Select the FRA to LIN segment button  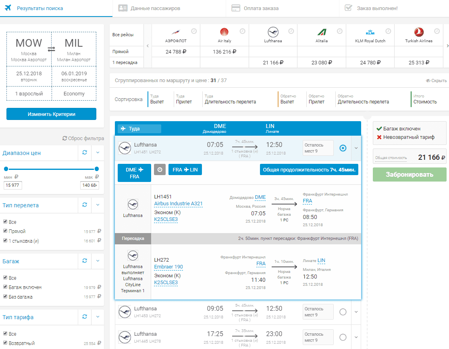point(185,169)
